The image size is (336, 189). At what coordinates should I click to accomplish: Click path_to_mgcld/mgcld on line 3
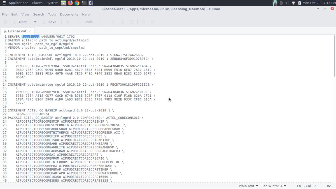click(54, 44)
